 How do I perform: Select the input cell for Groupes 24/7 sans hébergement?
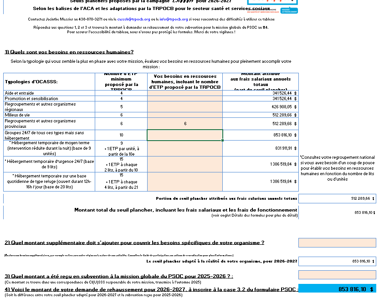tap(184, 135)
